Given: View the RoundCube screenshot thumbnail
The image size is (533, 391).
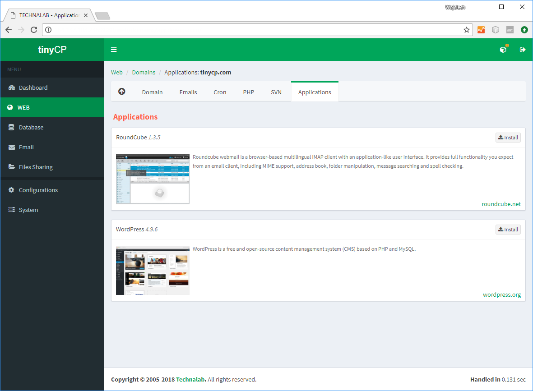Looking at the screenshot, I should [x=153, y=179].
